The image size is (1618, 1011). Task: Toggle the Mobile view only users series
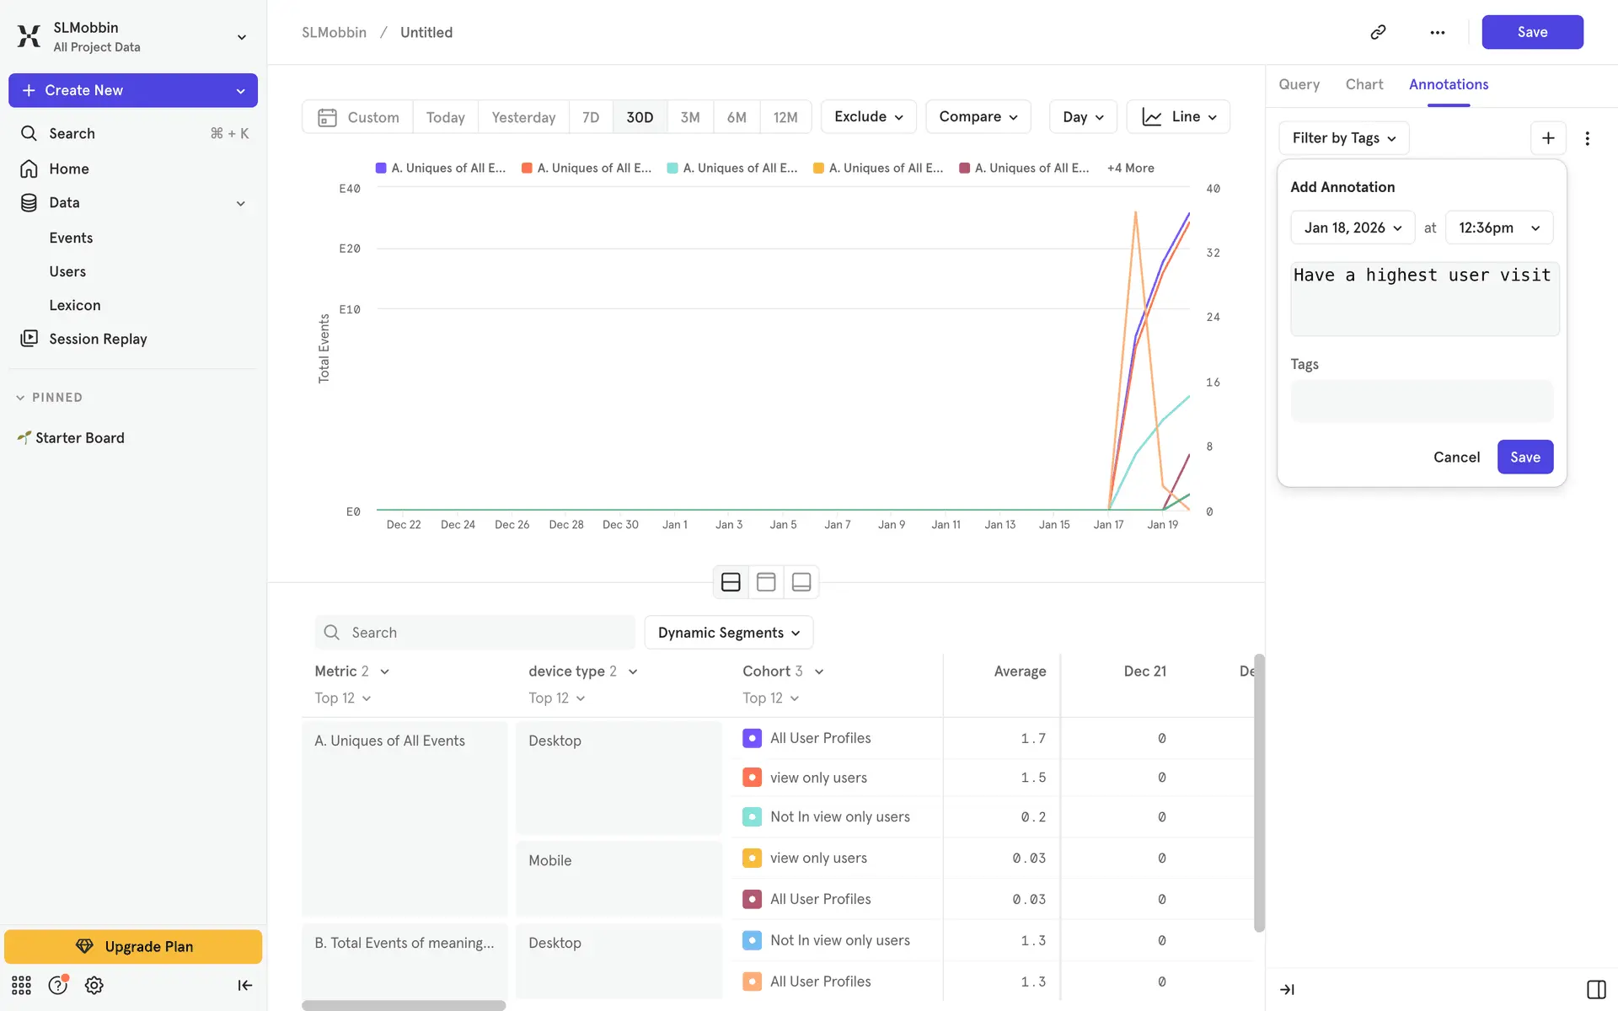coord(752,858)
